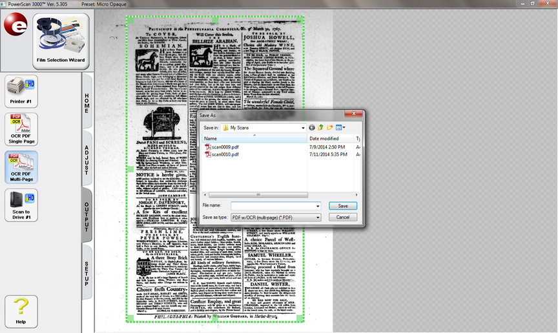
Task: Open the SETUP tab
Action: (88, 274)
